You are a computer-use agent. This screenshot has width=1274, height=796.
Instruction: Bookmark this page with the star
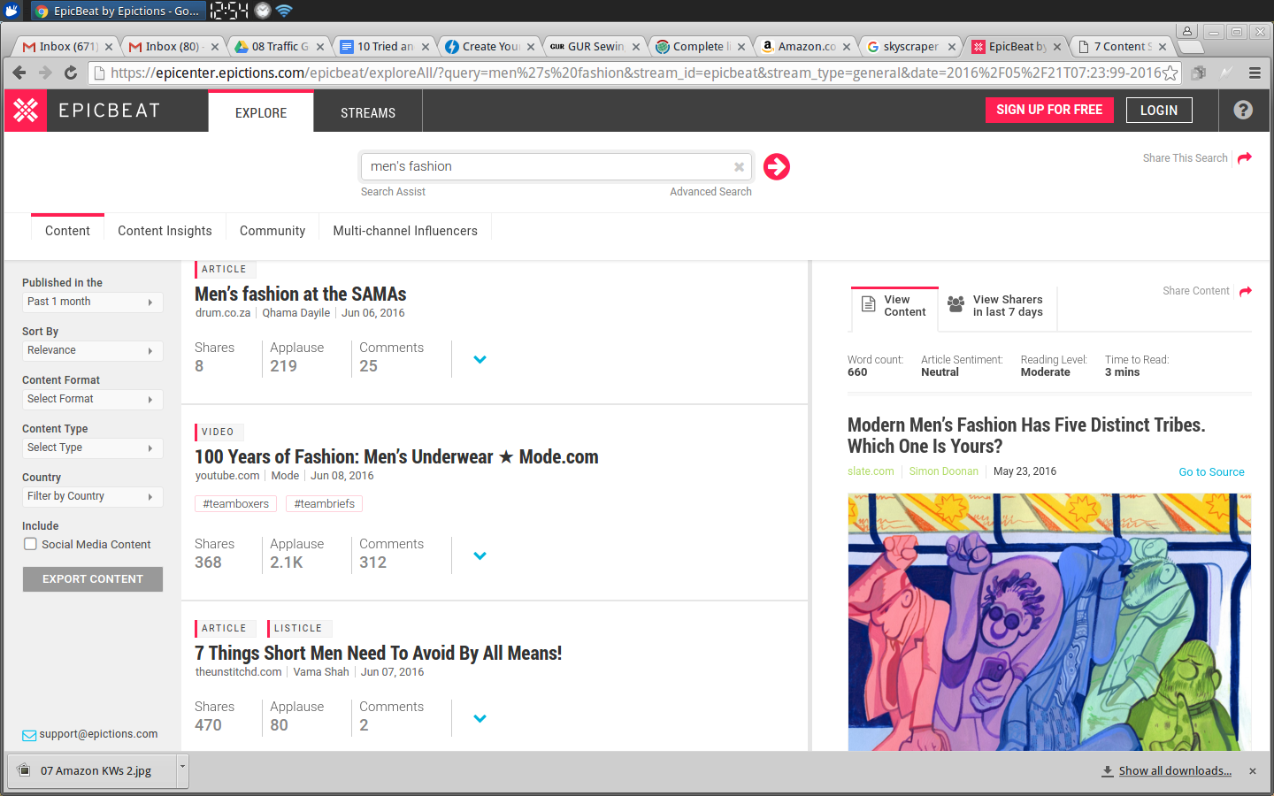(1170, 73)
